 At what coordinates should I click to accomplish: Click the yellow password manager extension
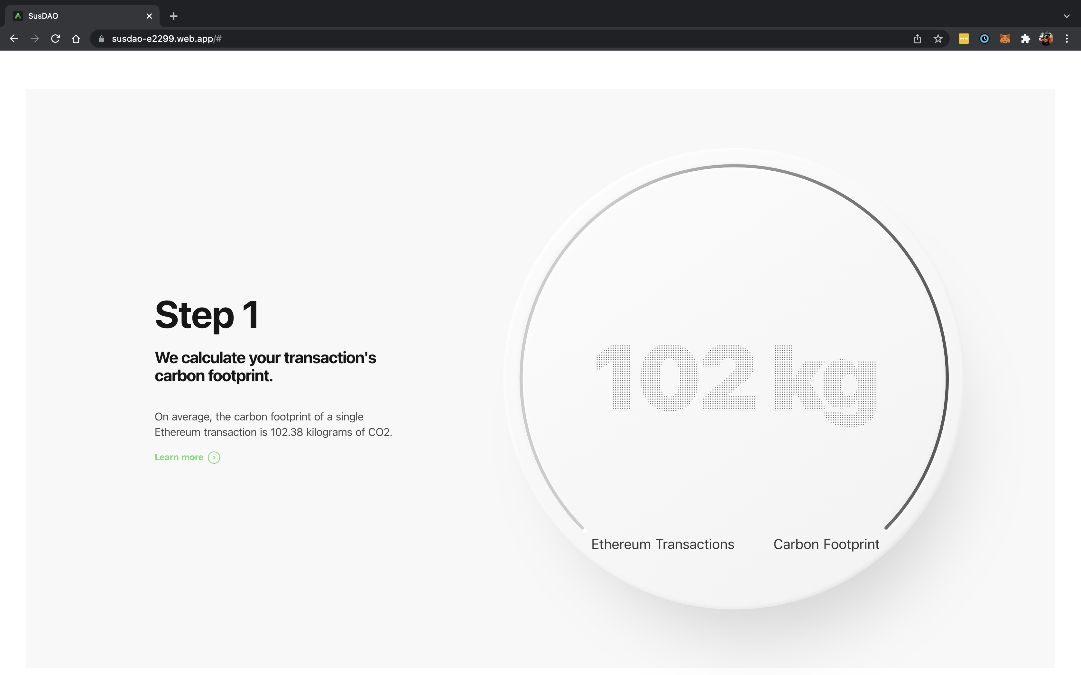coord(964,39)
